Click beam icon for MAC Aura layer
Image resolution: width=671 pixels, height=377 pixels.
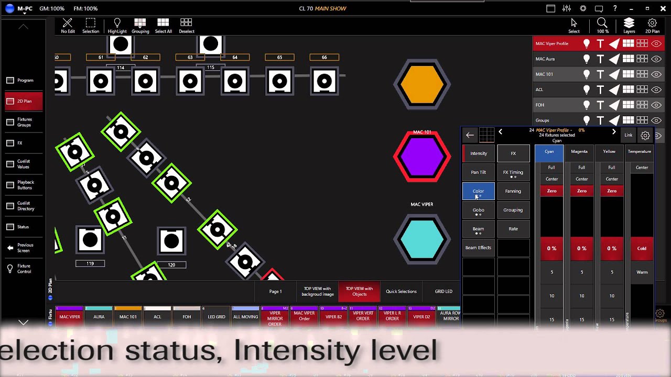[x=614, y=59]
